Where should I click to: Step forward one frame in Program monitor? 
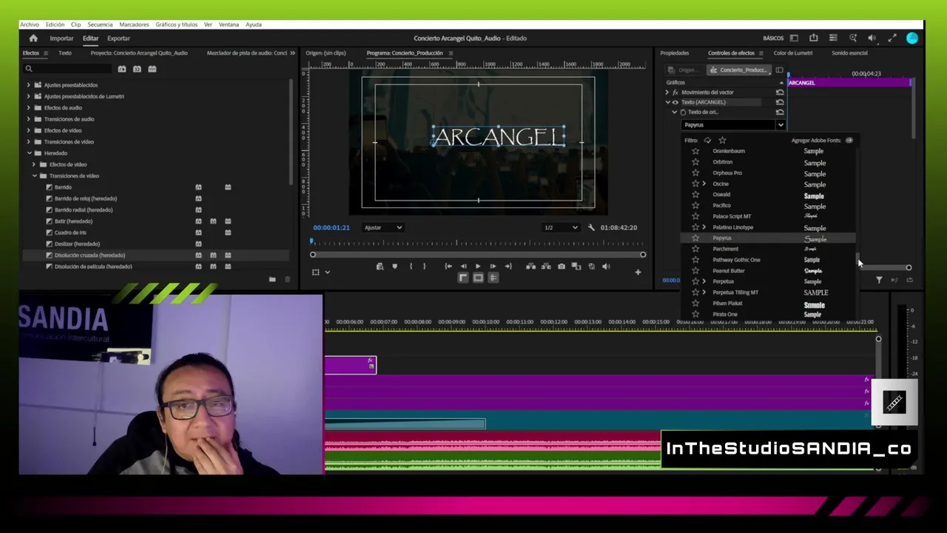493,266
